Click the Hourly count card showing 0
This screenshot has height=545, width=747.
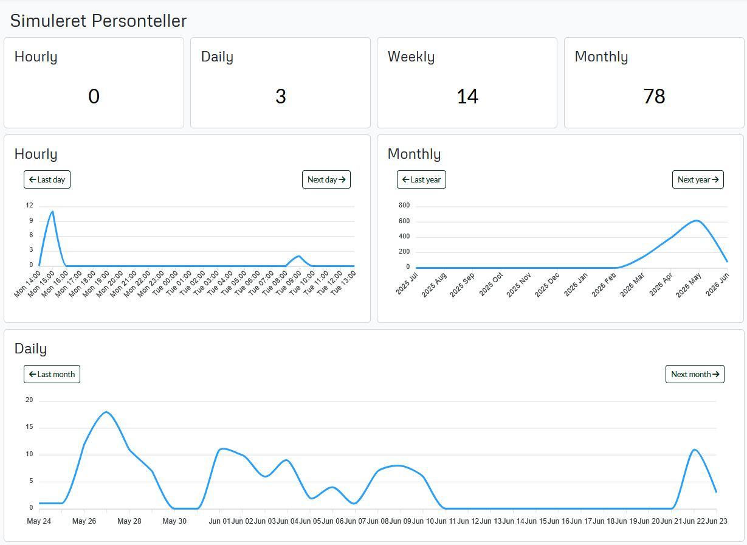click(94, 83)
